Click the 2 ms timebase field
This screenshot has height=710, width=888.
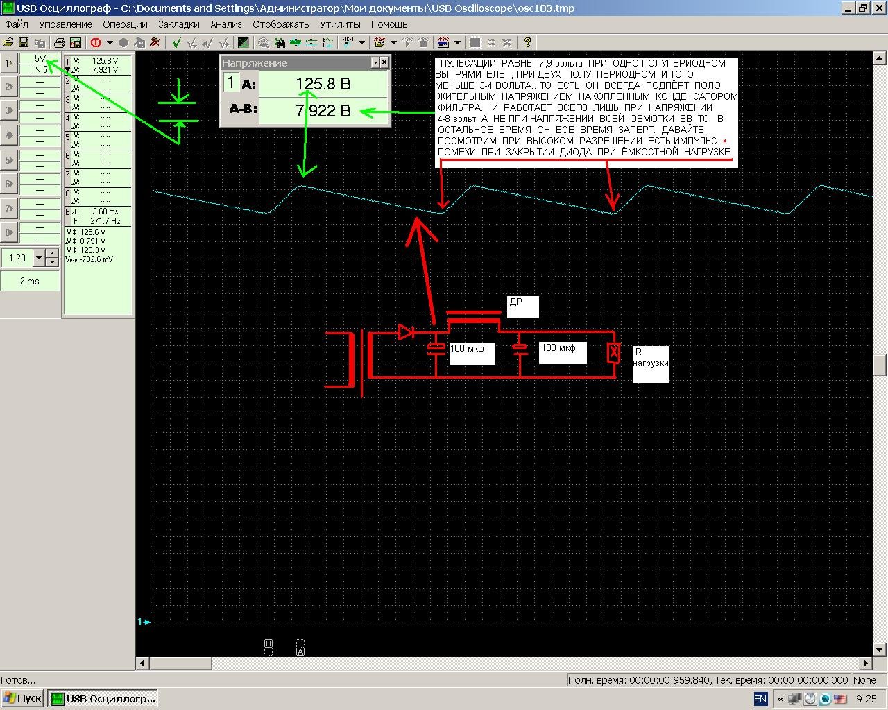30,281
